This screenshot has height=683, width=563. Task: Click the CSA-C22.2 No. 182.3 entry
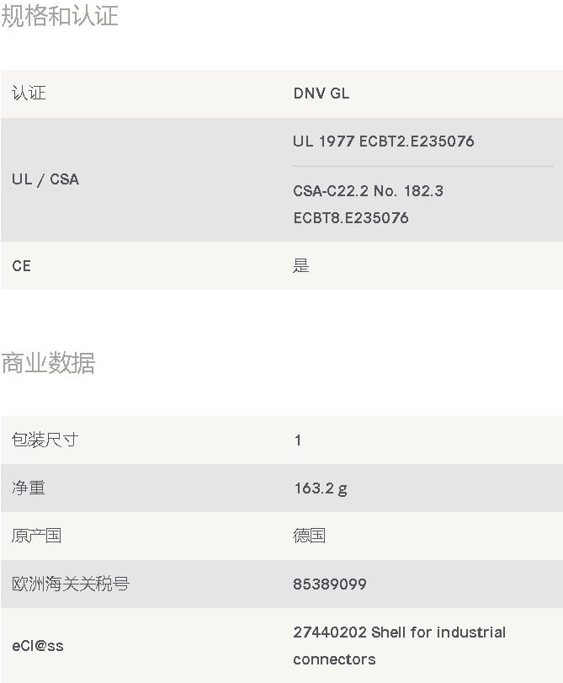369,191
